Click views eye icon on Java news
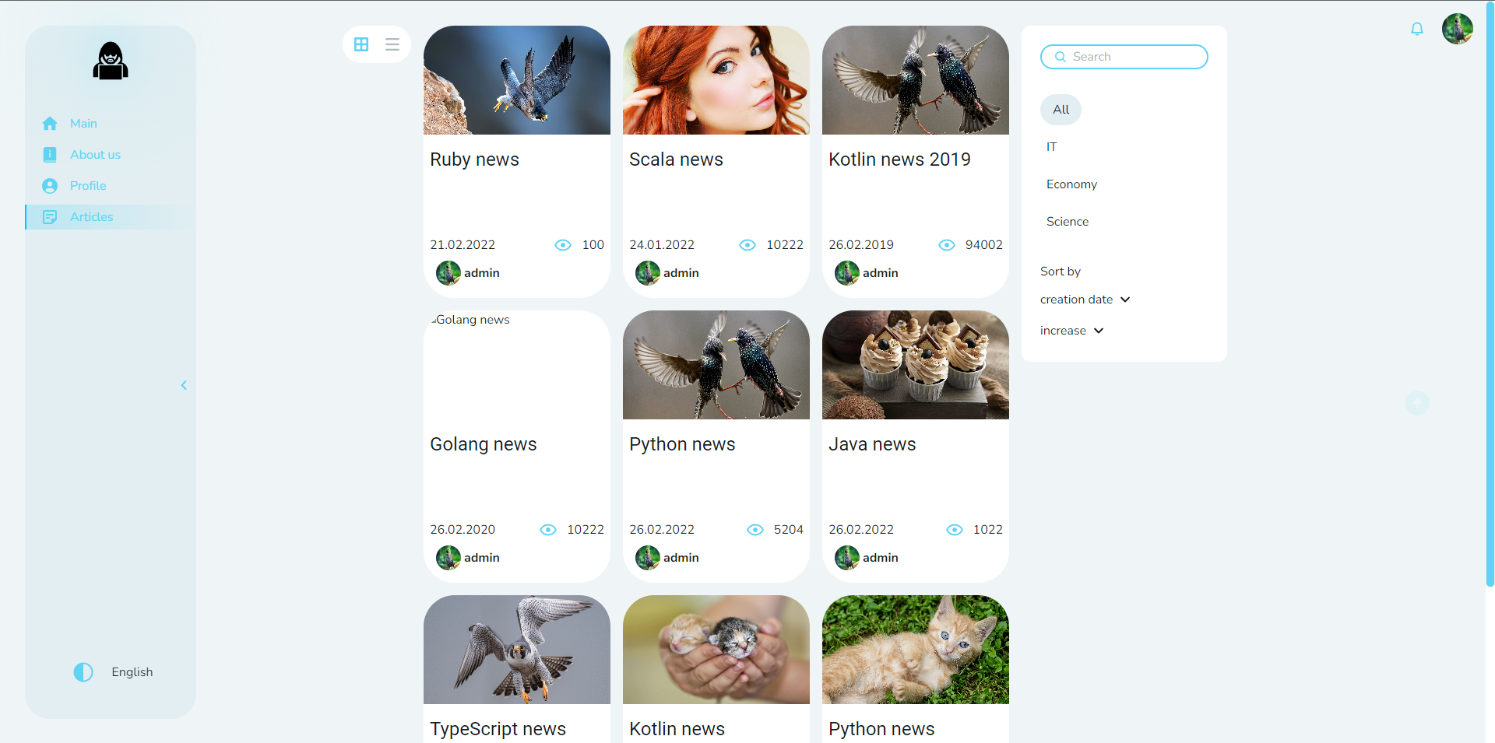Viewport: 1495px width, 743px height. coord(955,530)
